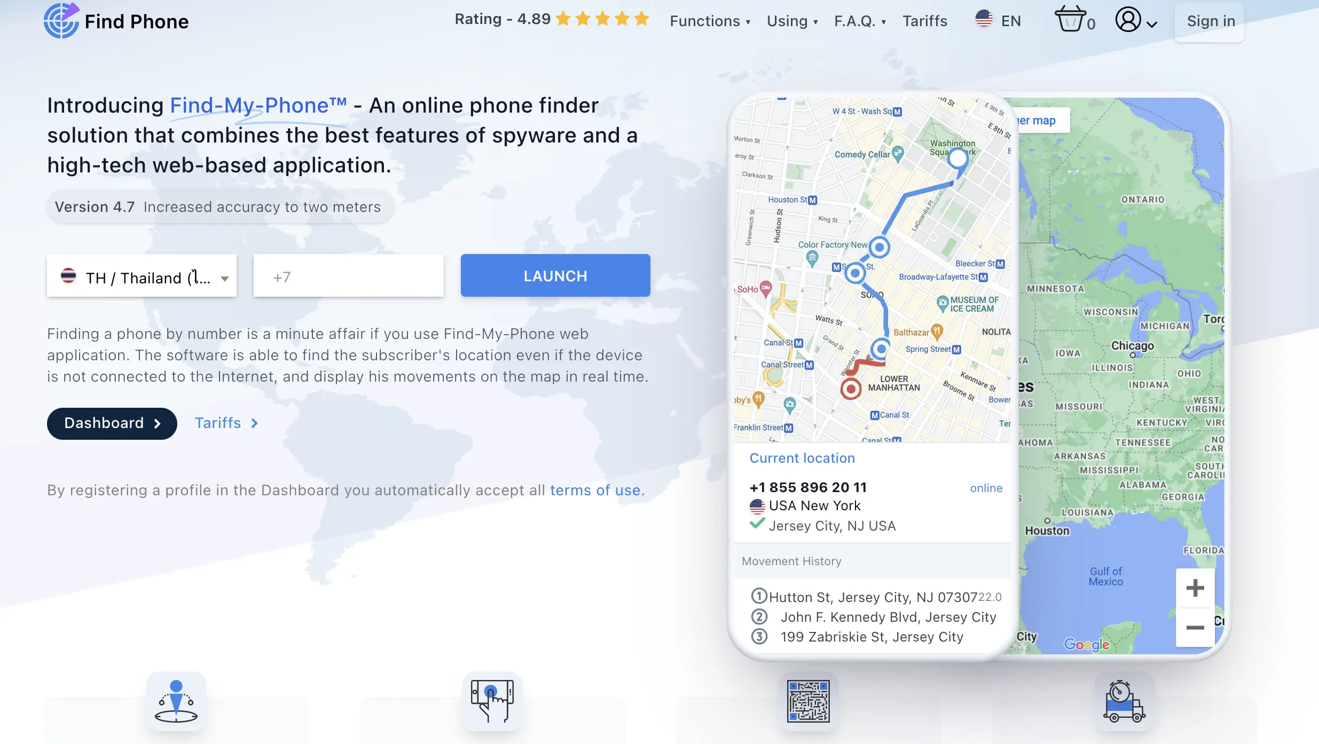This screenshot has width=1319, height=744.
Task: Open the Tariffs menu item
Action: 924,20
